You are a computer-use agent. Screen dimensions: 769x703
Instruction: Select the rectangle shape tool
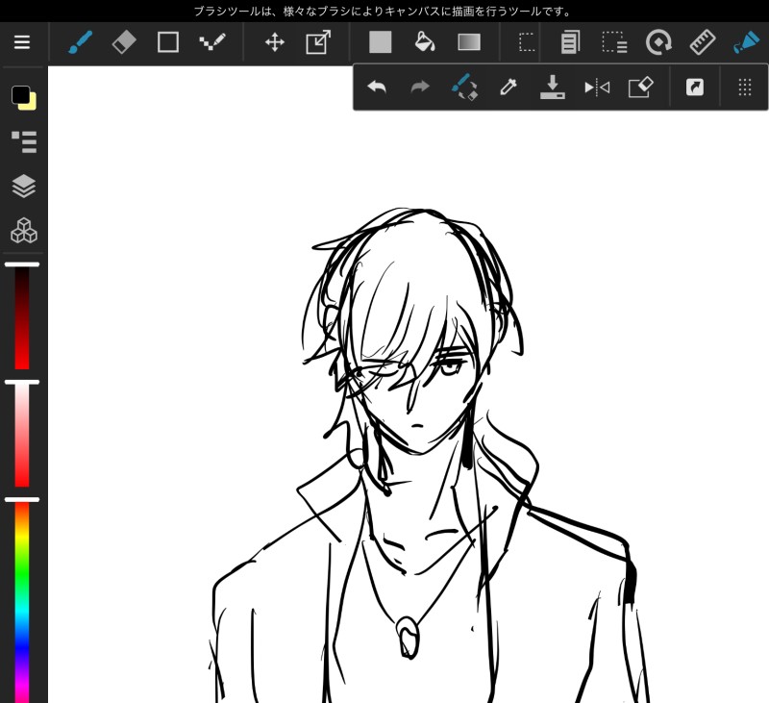(x=167, y=42)
